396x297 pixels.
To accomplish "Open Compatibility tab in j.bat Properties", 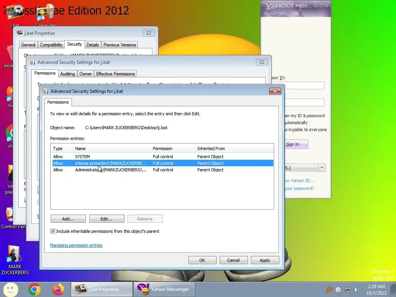I will pos(51,45).
